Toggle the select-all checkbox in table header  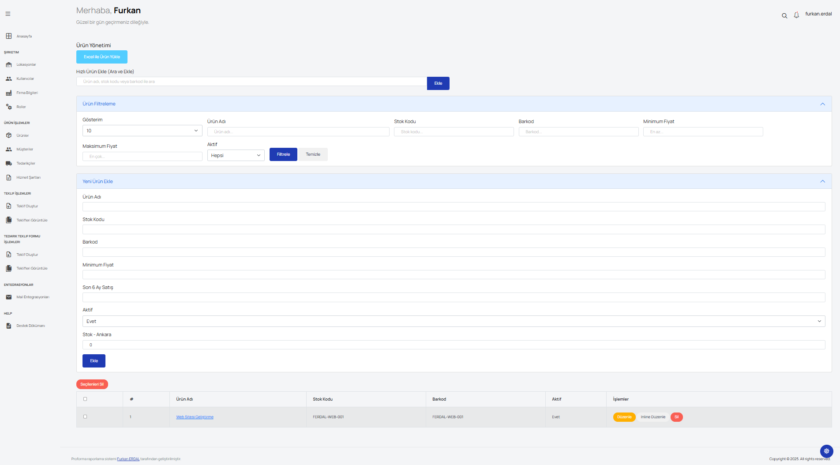tap(85, 399)
